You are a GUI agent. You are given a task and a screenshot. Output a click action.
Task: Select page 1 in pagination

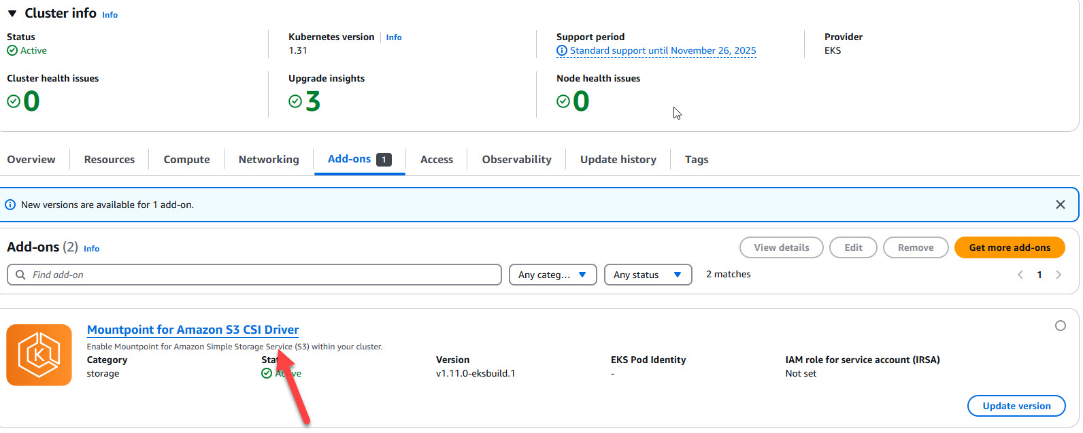coord(1039,275)
